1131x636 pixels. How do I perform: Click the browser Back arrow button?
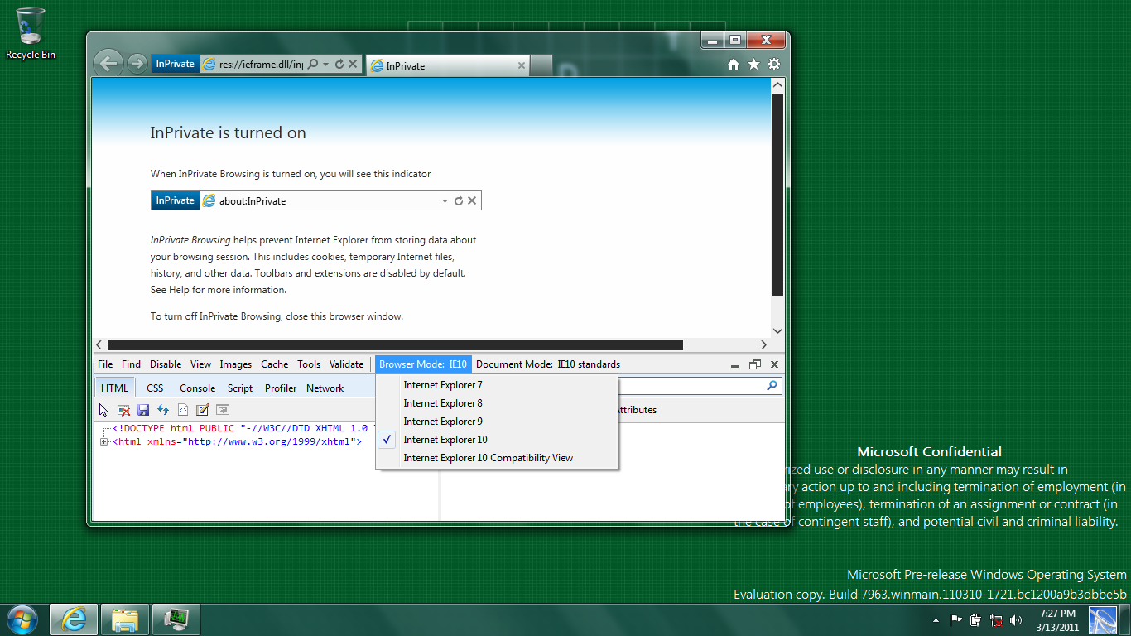[108, 64]
